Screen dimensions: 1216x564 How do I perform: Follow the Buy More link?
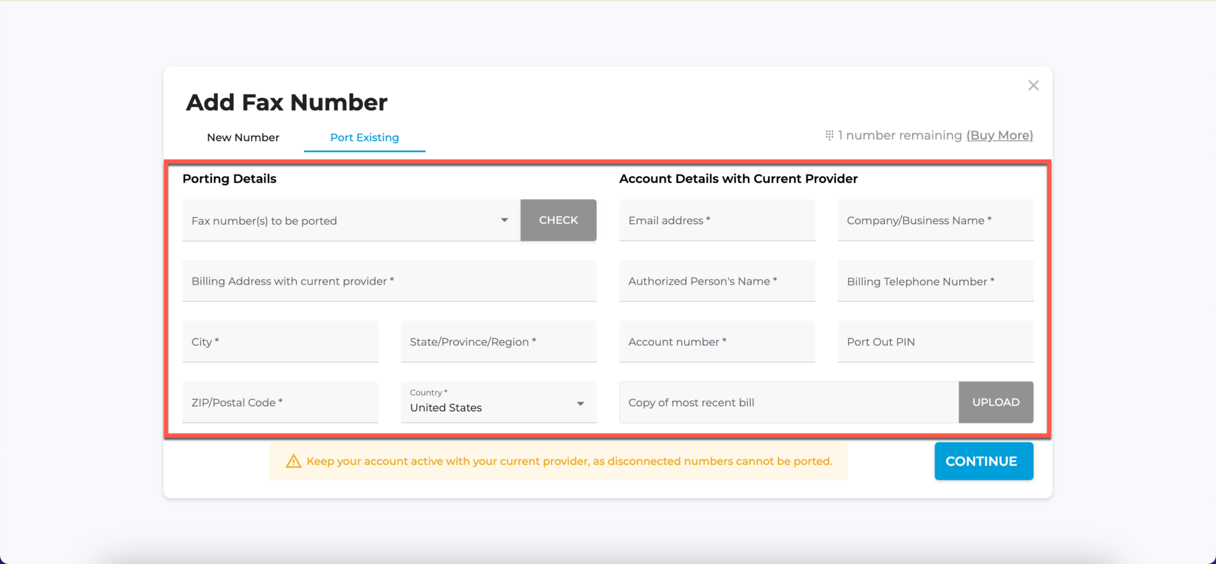pyautogui.click(x=1000, y=135)
